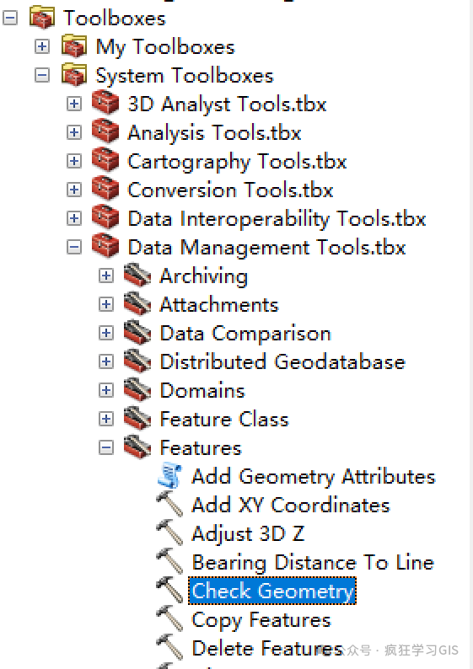Click the Archiving toolset icon
This screenshot has width=473, height=669.
pos(137,275)
